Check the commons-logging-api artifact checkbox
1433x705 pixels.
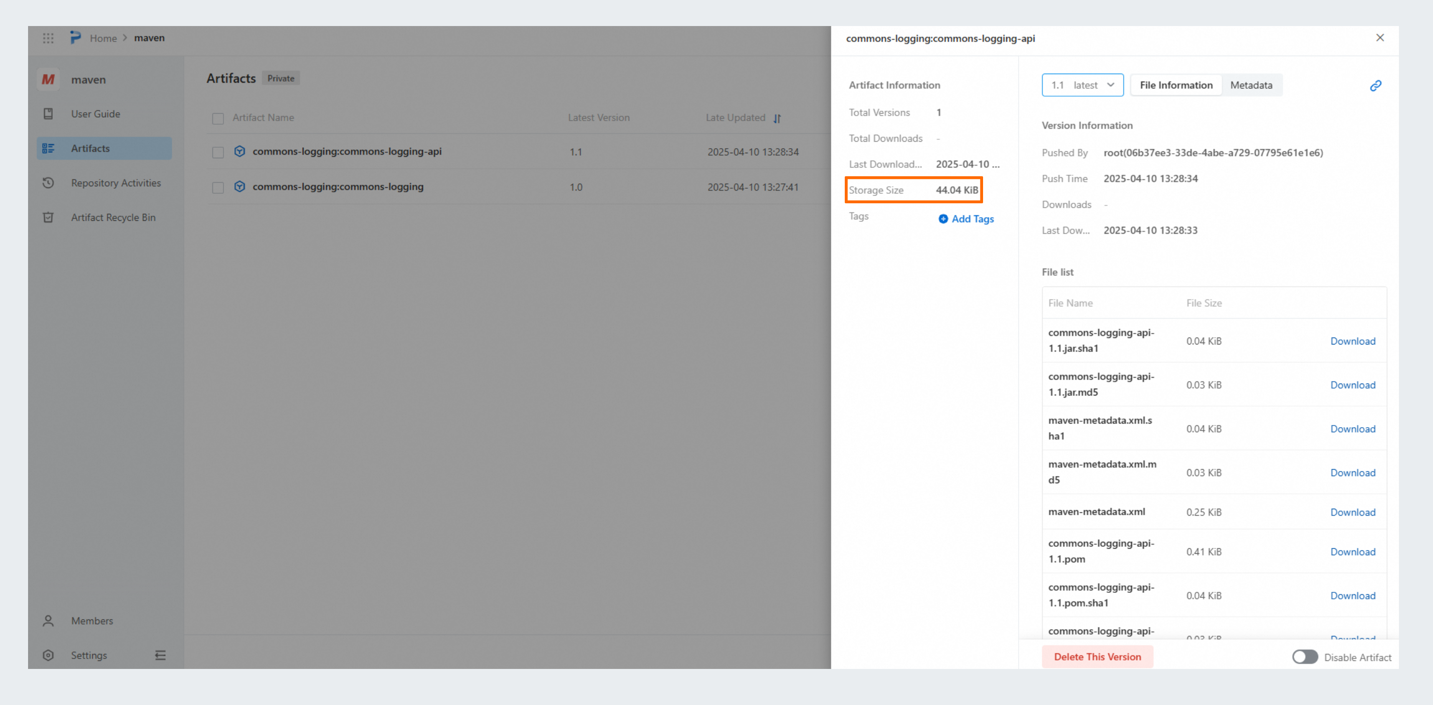point(218,152)
